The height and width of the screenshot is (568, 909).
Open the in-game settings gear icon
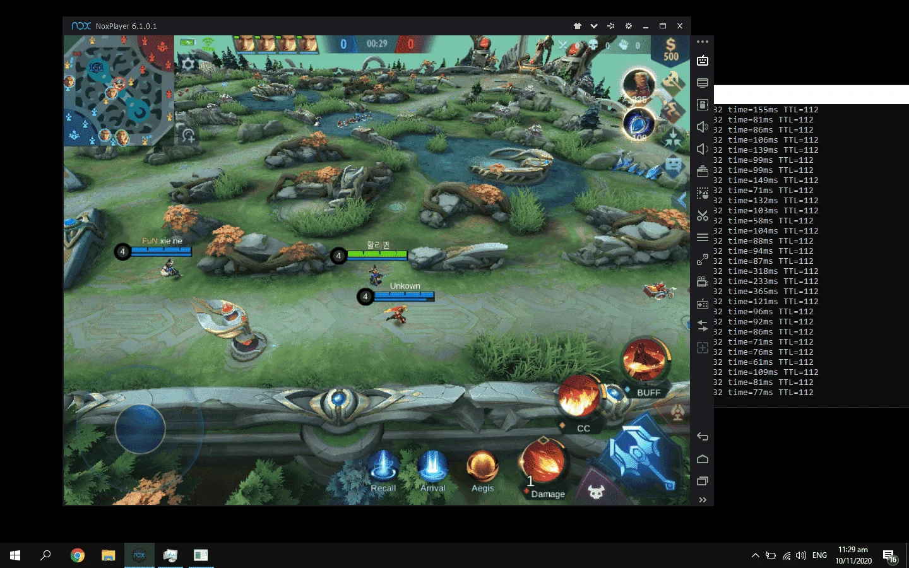[188, 64]
